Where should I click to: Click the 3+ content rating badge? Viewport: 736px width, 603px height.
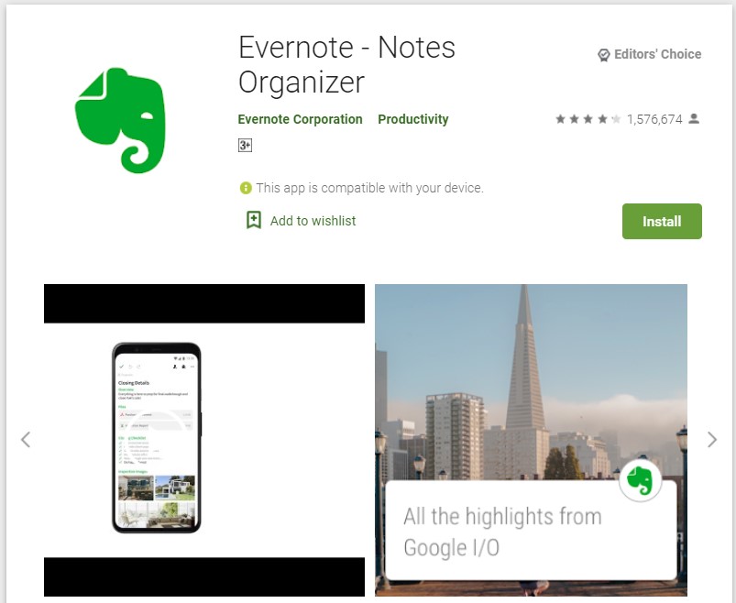tap(245, 146)
